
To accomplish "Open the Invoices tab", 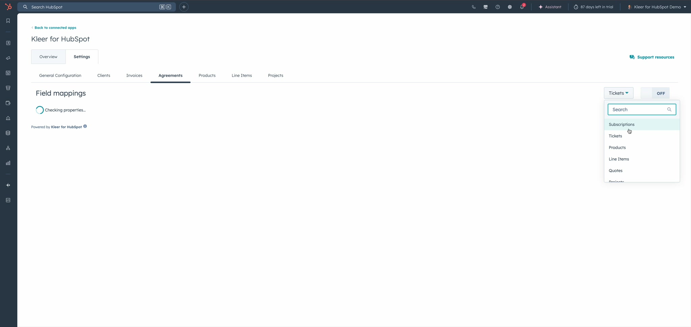I will (x=134, y=76).
